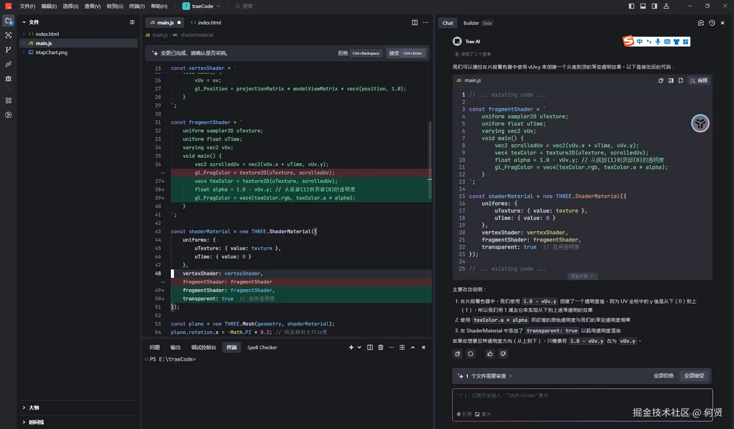Screen dimensions: 734x429
Task: Open the 终端 menu in menu bar
Action: click(x=136, y=6)
